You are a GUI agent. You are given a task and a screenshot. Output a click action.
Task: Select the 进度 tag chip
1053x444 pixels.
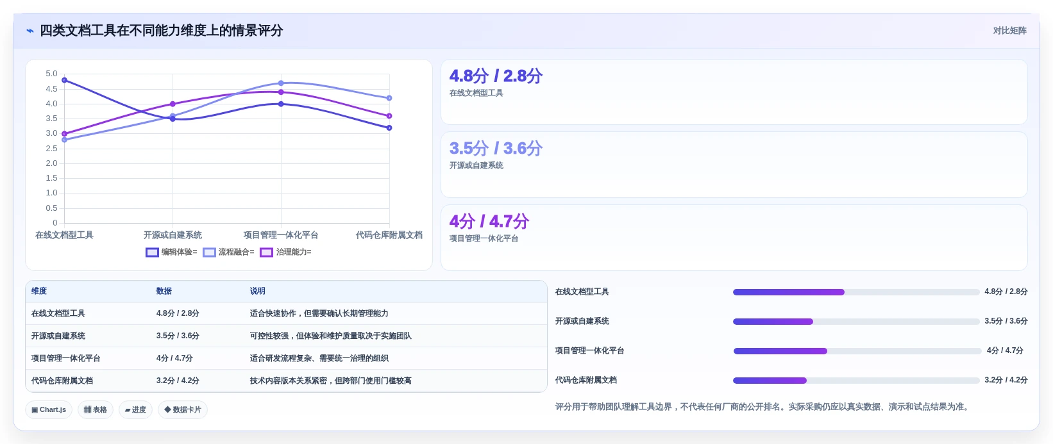(x=135, y=410)
